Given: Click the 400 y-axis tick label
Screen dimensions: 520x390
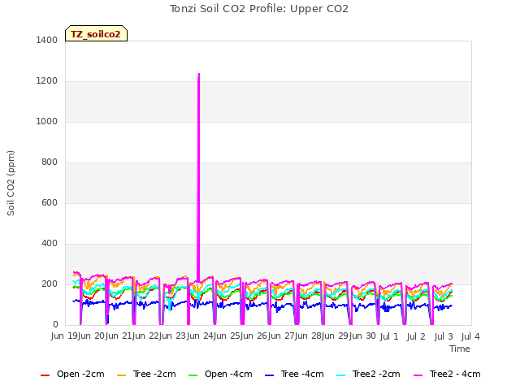Looking at the screenshot, I should point(50,244).
